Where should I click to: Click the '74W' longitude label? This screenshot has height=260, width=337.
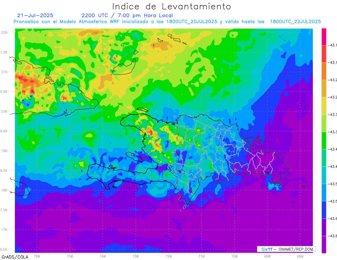103,256
